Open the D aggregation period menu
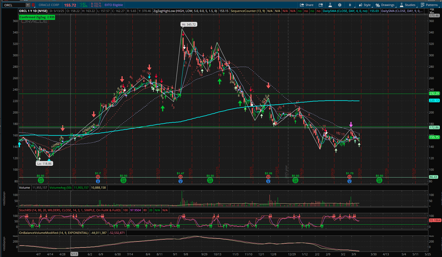 point(350,5)
